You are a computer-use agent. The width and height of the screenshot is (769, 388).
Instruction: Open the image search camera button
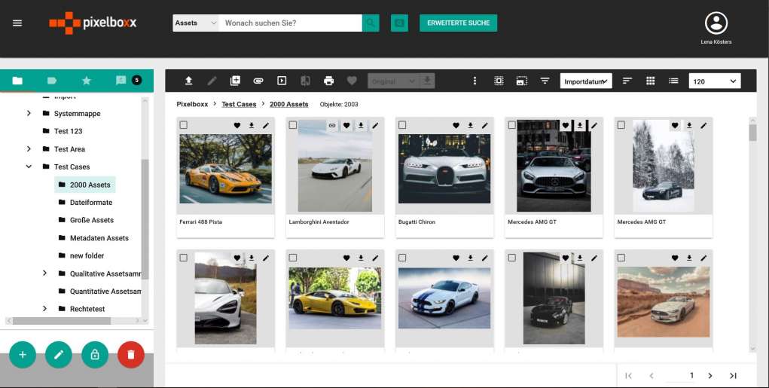click(399, 23)
